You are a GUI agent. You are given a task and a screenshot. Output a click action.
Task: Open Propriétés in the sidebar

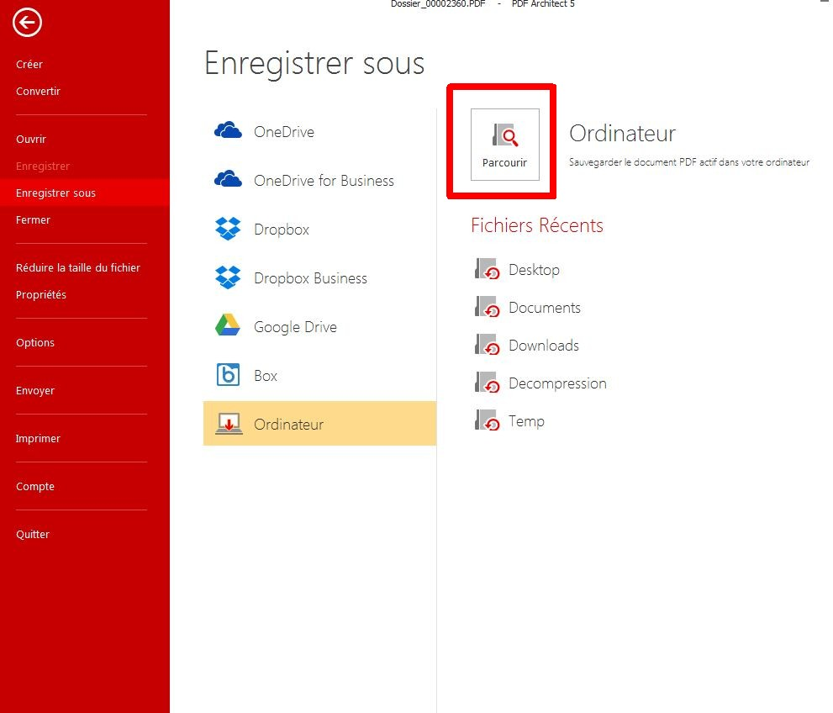tap(41, 295)
